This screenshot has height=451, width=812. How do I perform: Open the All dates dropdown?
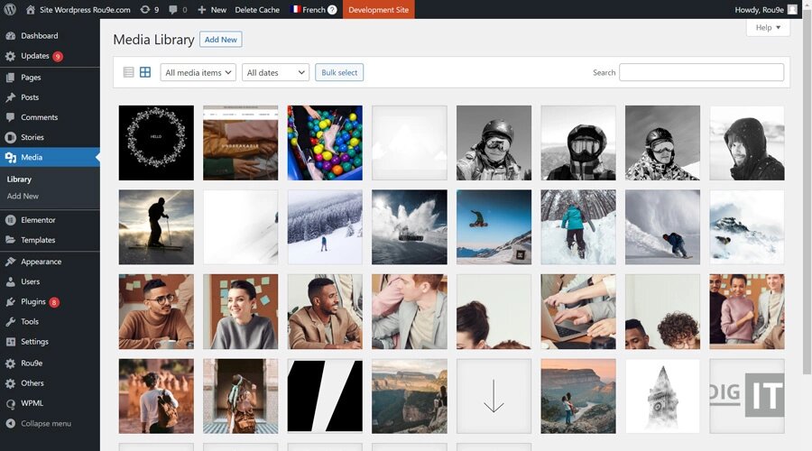(275, 72)
